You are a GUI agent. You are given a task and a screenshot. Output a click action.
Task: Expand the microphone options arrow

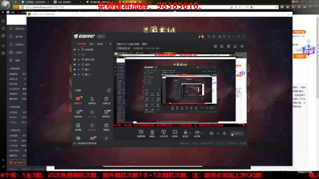click(190, 133)
